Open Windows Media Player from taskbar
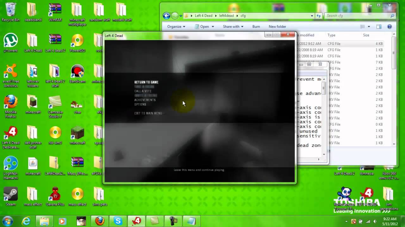405x227 pixels. tap(62, 221)
